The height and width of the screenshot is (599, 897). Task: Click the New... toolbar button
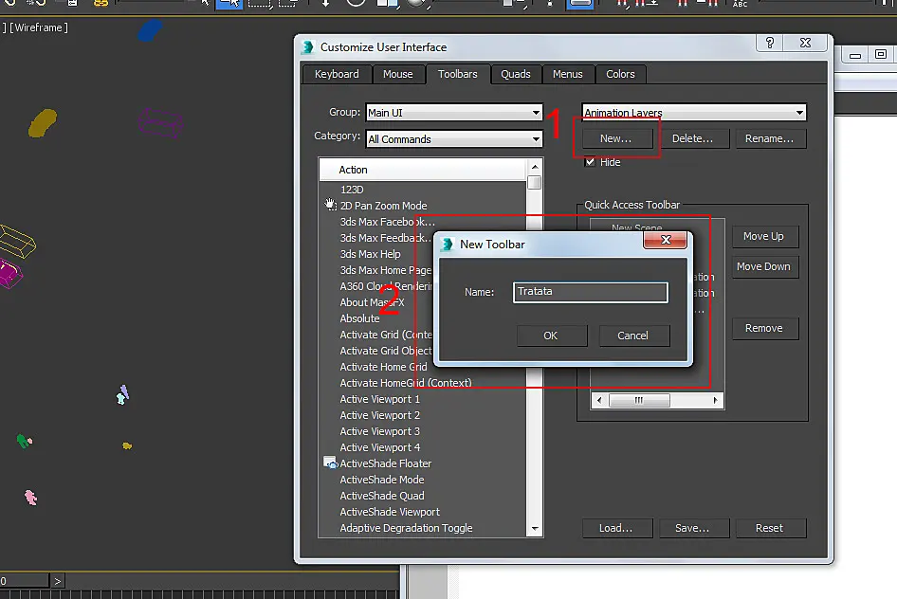617,138
